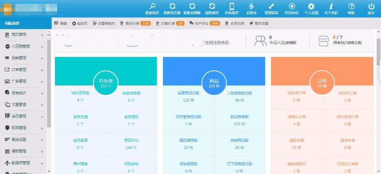This screenshot has height=174, width=381.
Task: Expand the 会员管理 menu with its plus
Action: tap(42, 117)
